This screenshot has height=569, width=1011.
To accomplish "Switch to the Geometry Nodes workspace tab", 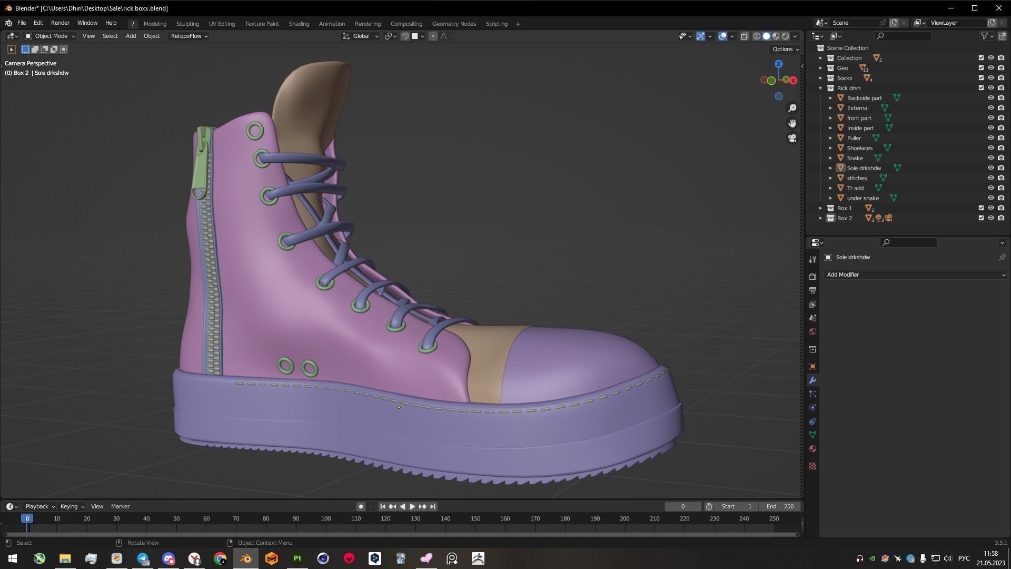I will click(x=454, y=24).
